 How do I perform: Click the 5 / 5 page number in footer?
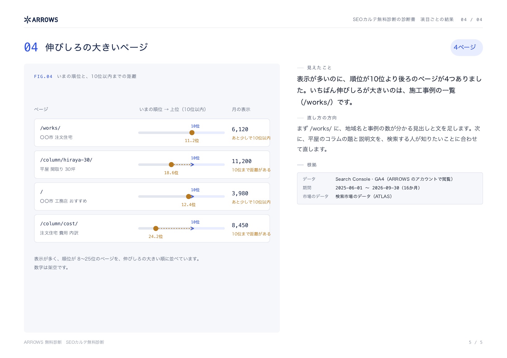(x=475, y=342)
